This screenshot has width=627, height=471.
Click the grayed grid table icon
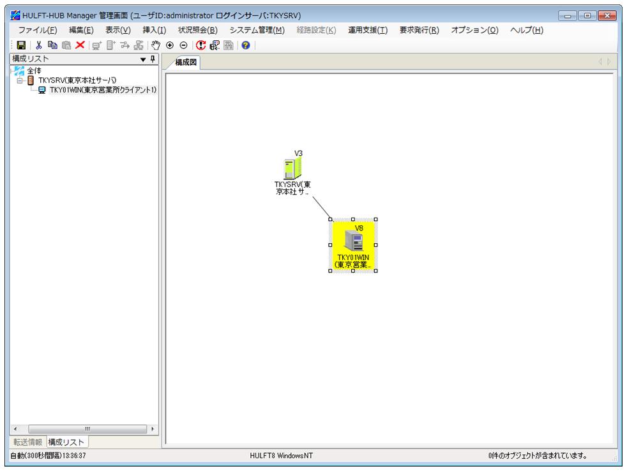229,45
